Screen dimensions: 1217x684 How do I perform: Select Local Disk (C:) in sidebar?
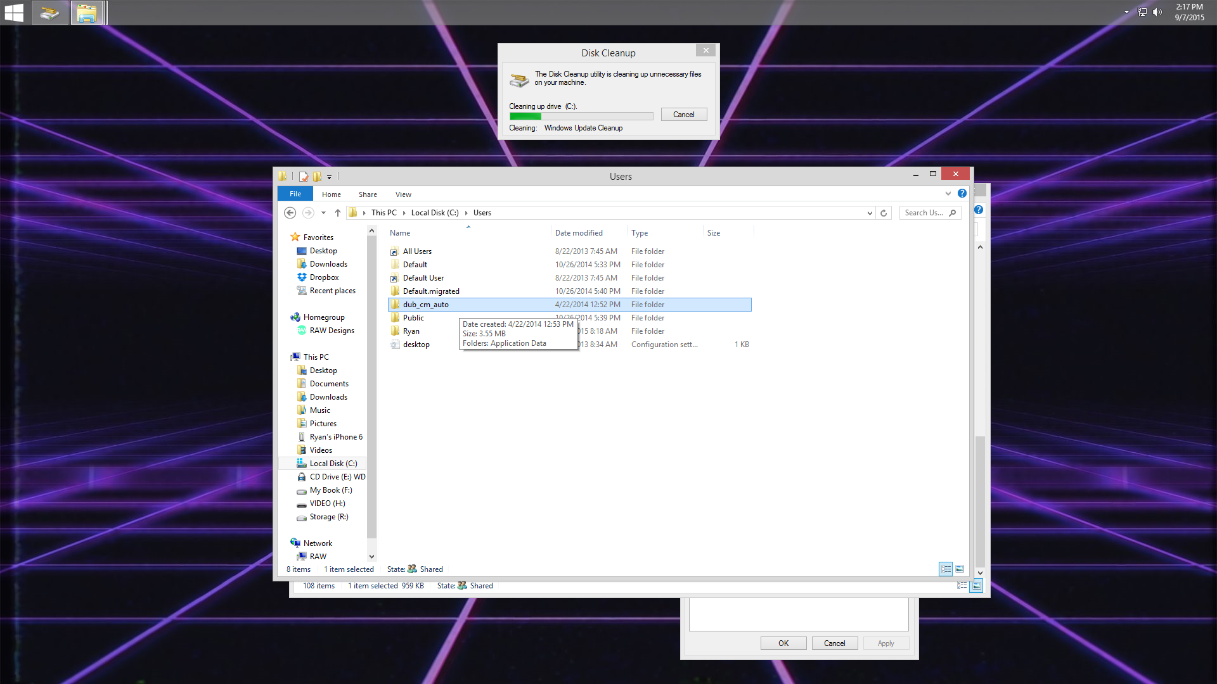(x=333, y=464)
